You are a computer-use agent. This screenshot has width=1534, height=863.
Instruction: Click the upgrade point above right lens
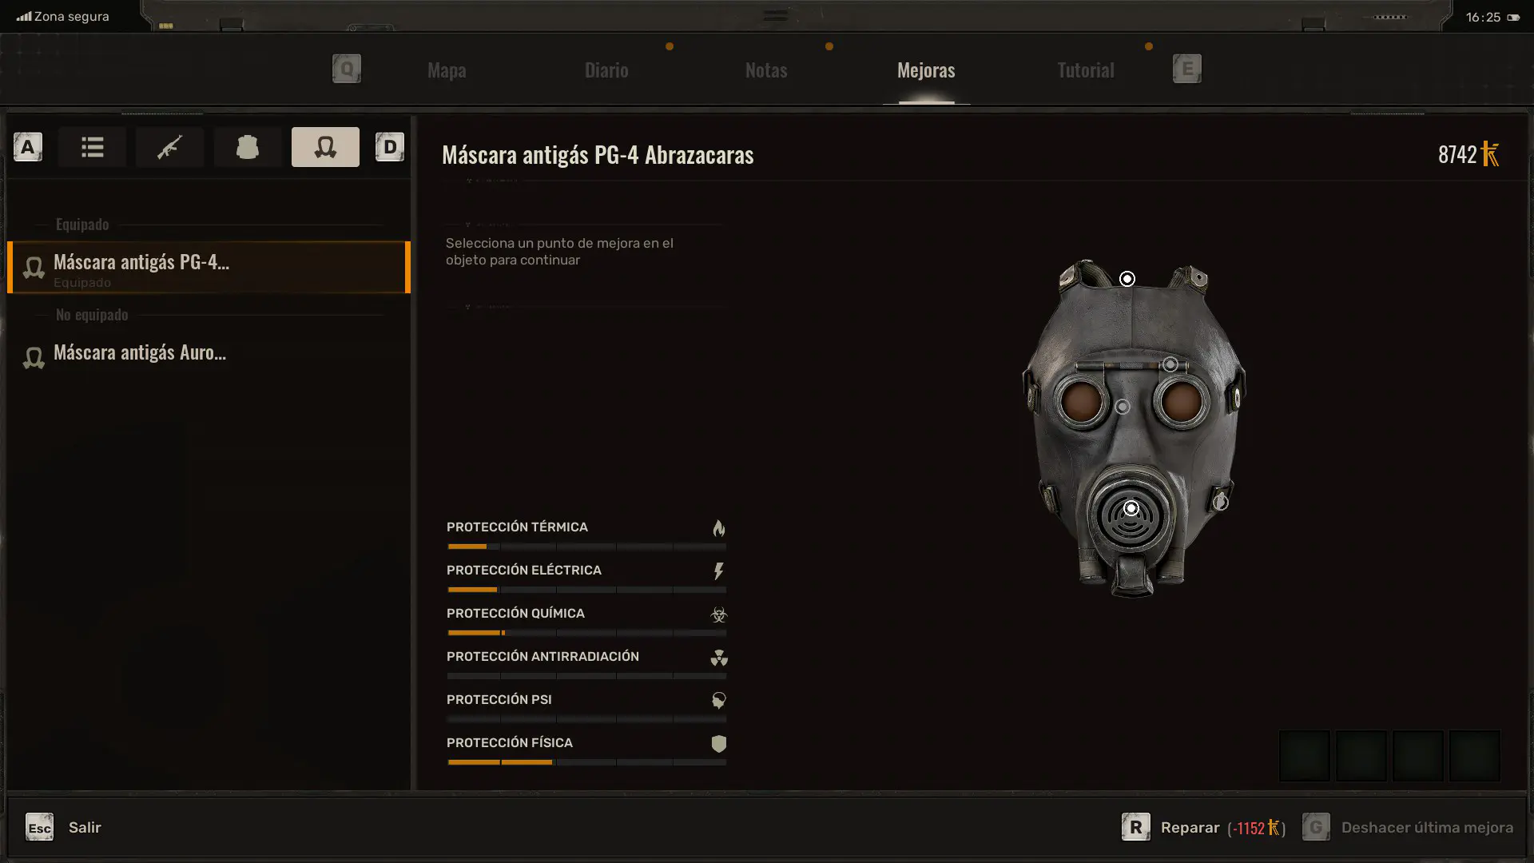point(1170,364)
